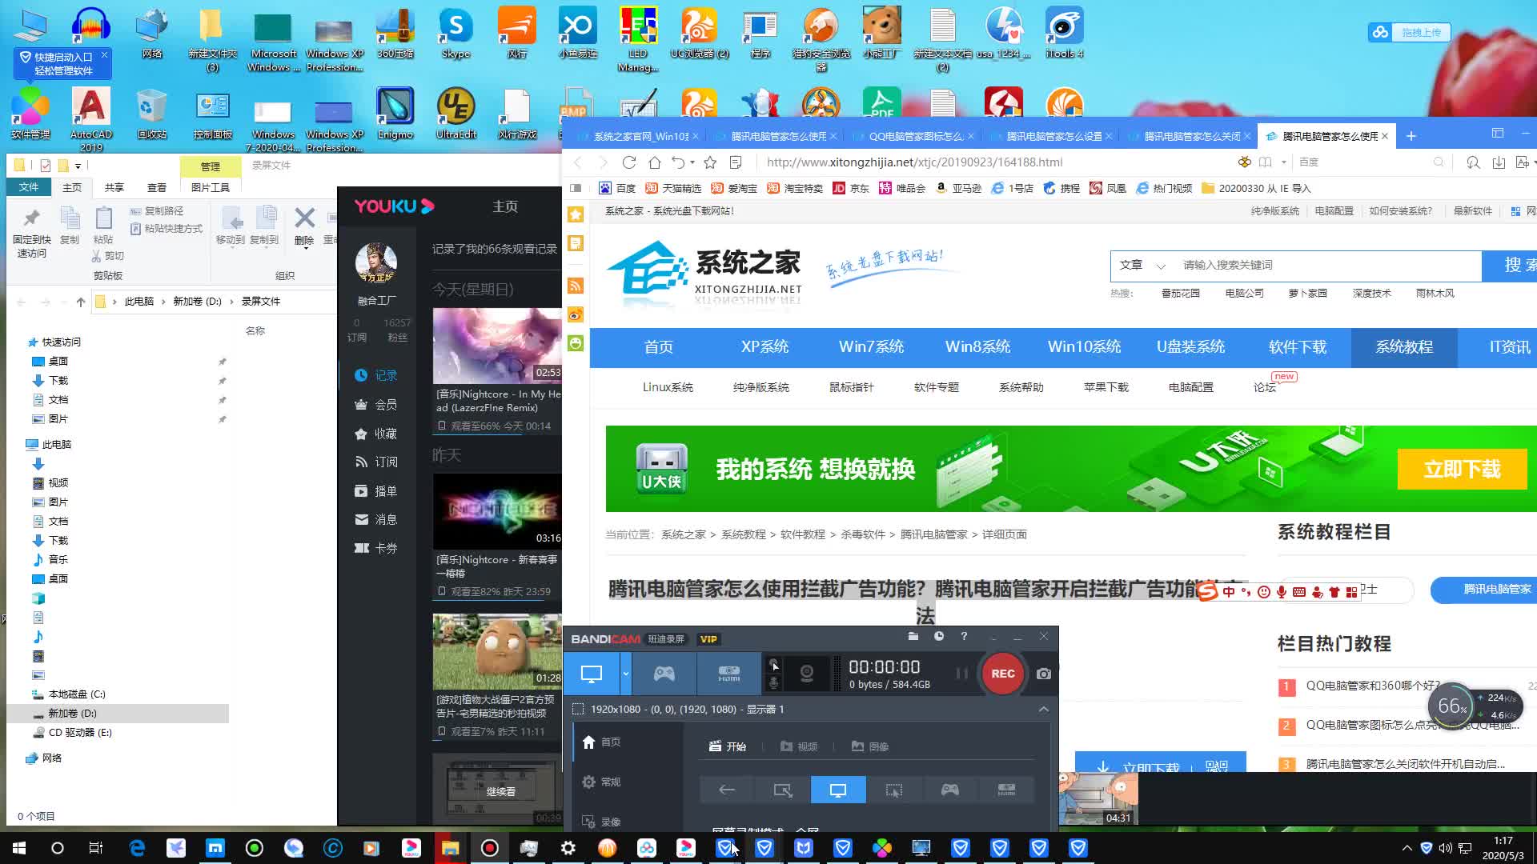The height and width of the screenshot is (864, 1537).
Task: Open browser sidebar RSS feed icon
Action: tap(575, 286)
